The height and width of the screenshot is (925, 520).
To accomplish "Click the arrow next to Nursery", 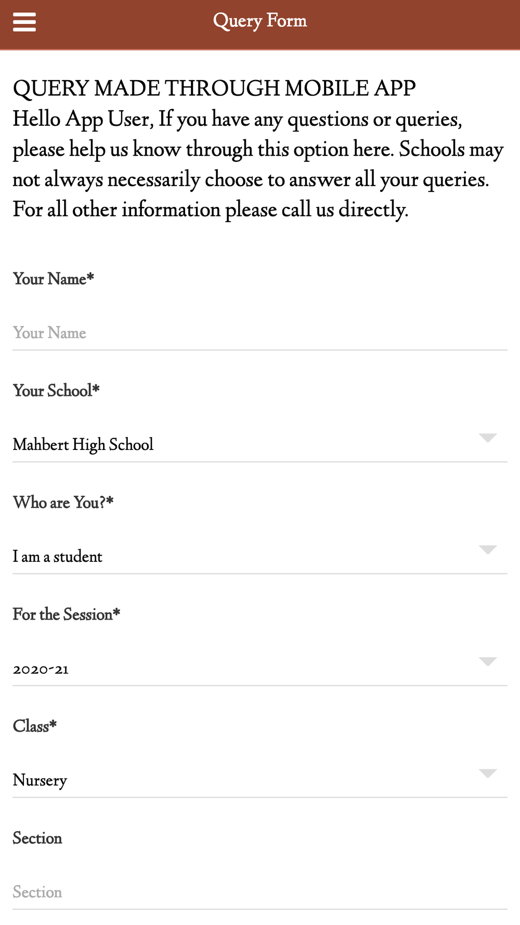I will point(487,774).
